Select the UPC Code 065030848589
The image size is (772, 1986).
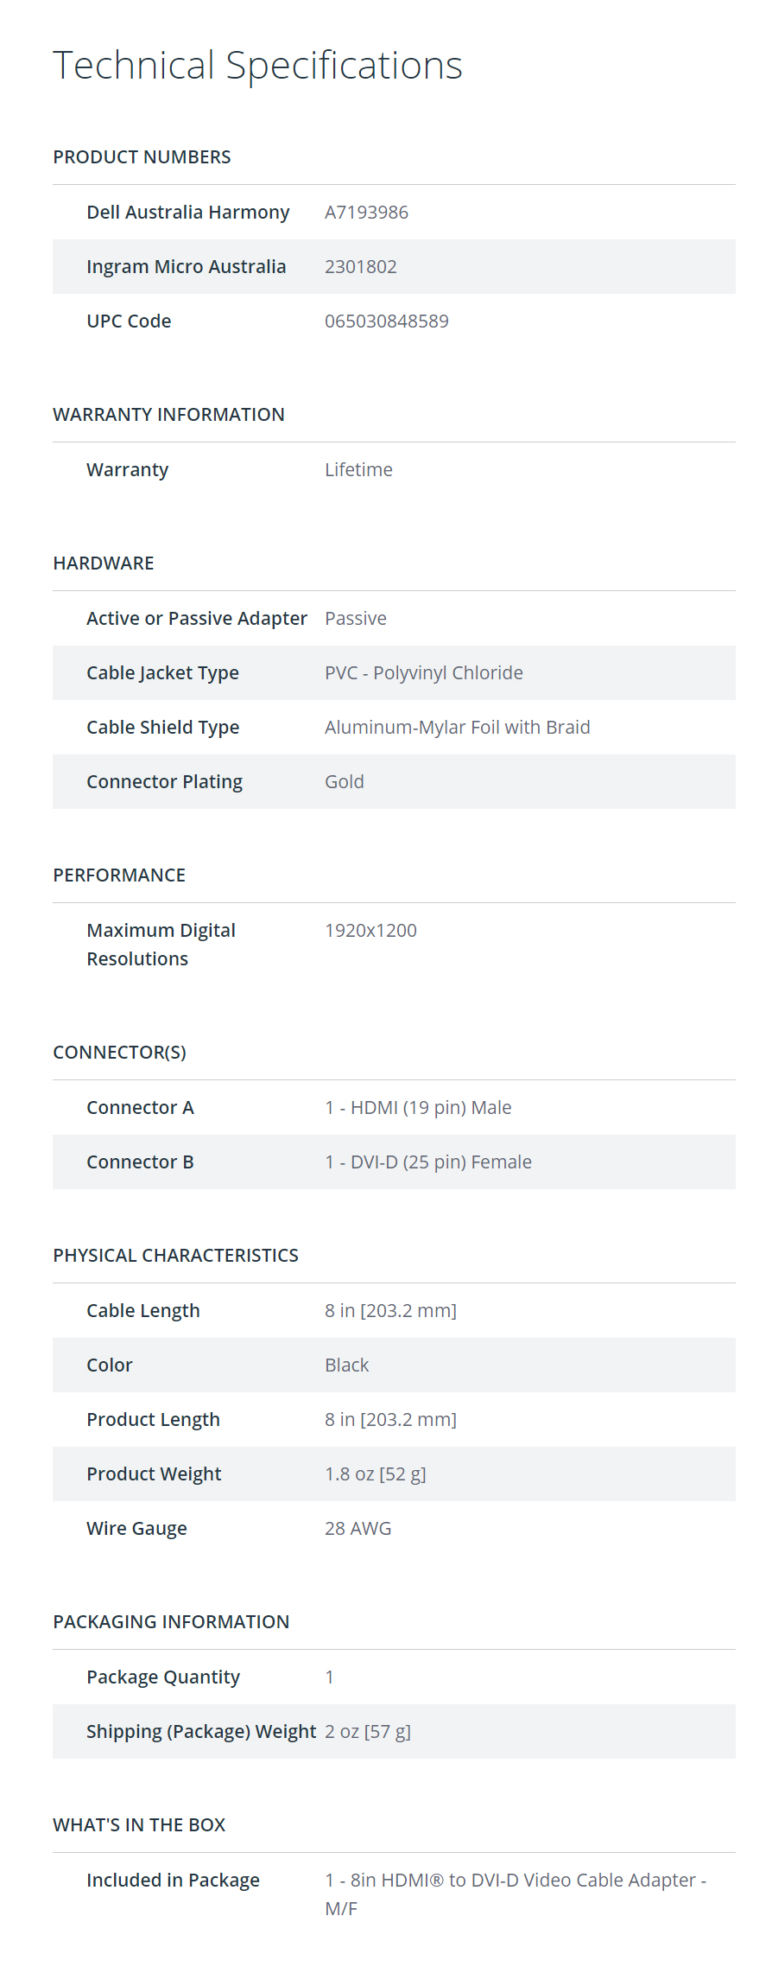[386, 321]
